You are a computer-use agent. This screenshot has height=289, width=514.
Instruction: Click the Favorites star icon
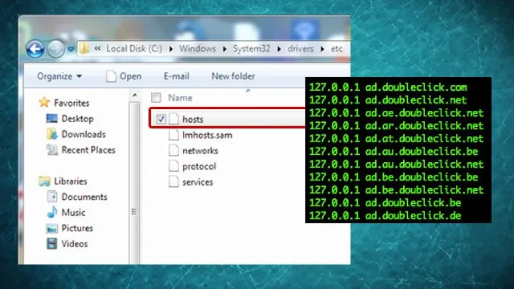44,103
